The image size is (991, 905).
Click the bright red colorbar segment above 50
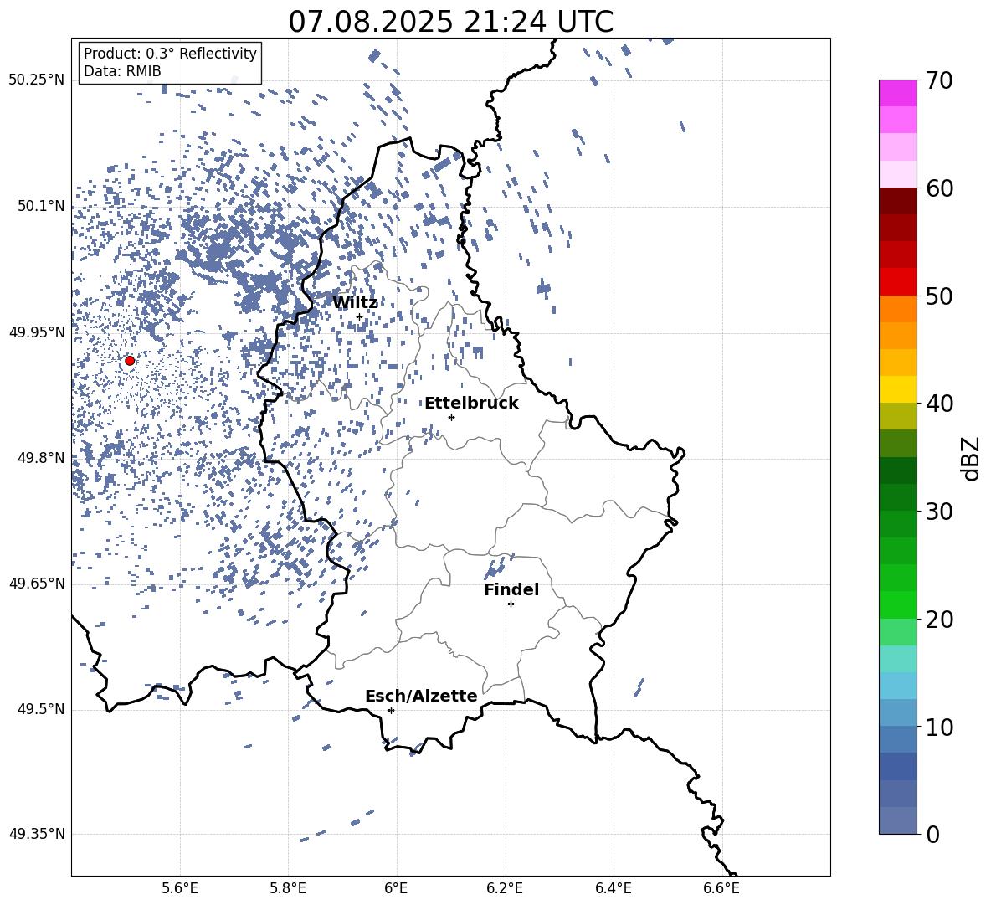point(897,282)
